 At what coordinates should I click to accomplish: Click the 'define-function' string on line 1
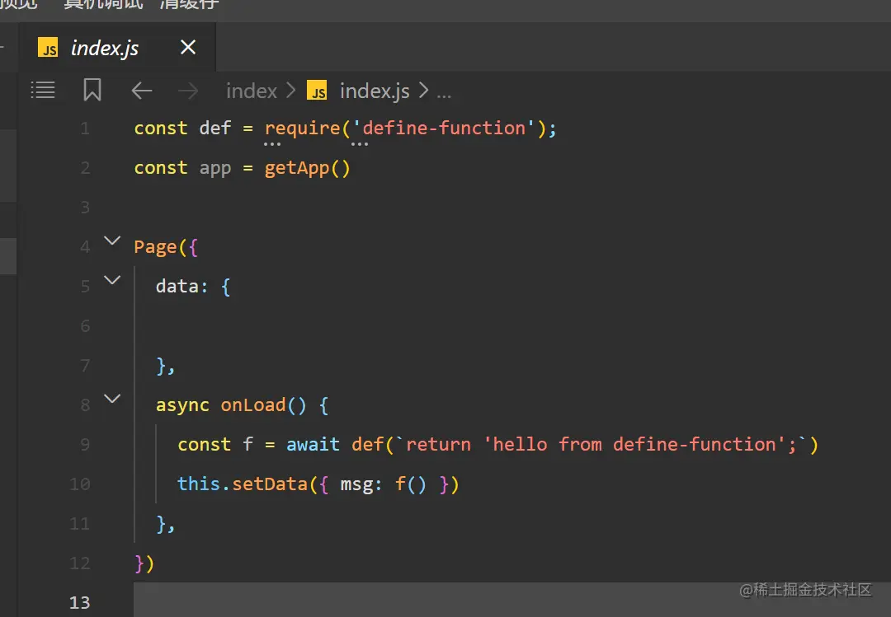pyautogui.click(x=444, y=129)
